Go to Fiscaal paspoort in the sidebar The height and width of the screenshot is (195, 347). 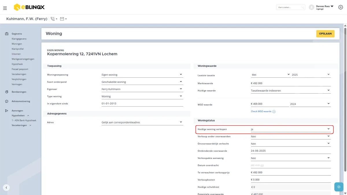click(20, 69)
